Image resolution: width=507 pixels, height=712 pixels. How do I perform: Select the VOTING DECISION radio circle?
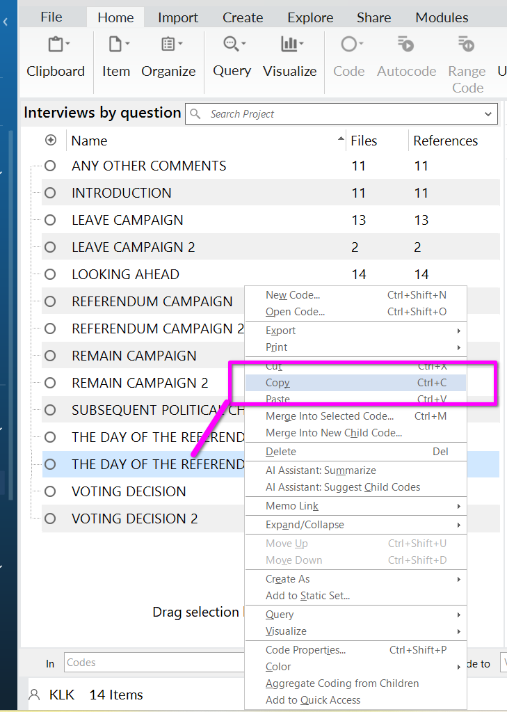coord(50,491)
